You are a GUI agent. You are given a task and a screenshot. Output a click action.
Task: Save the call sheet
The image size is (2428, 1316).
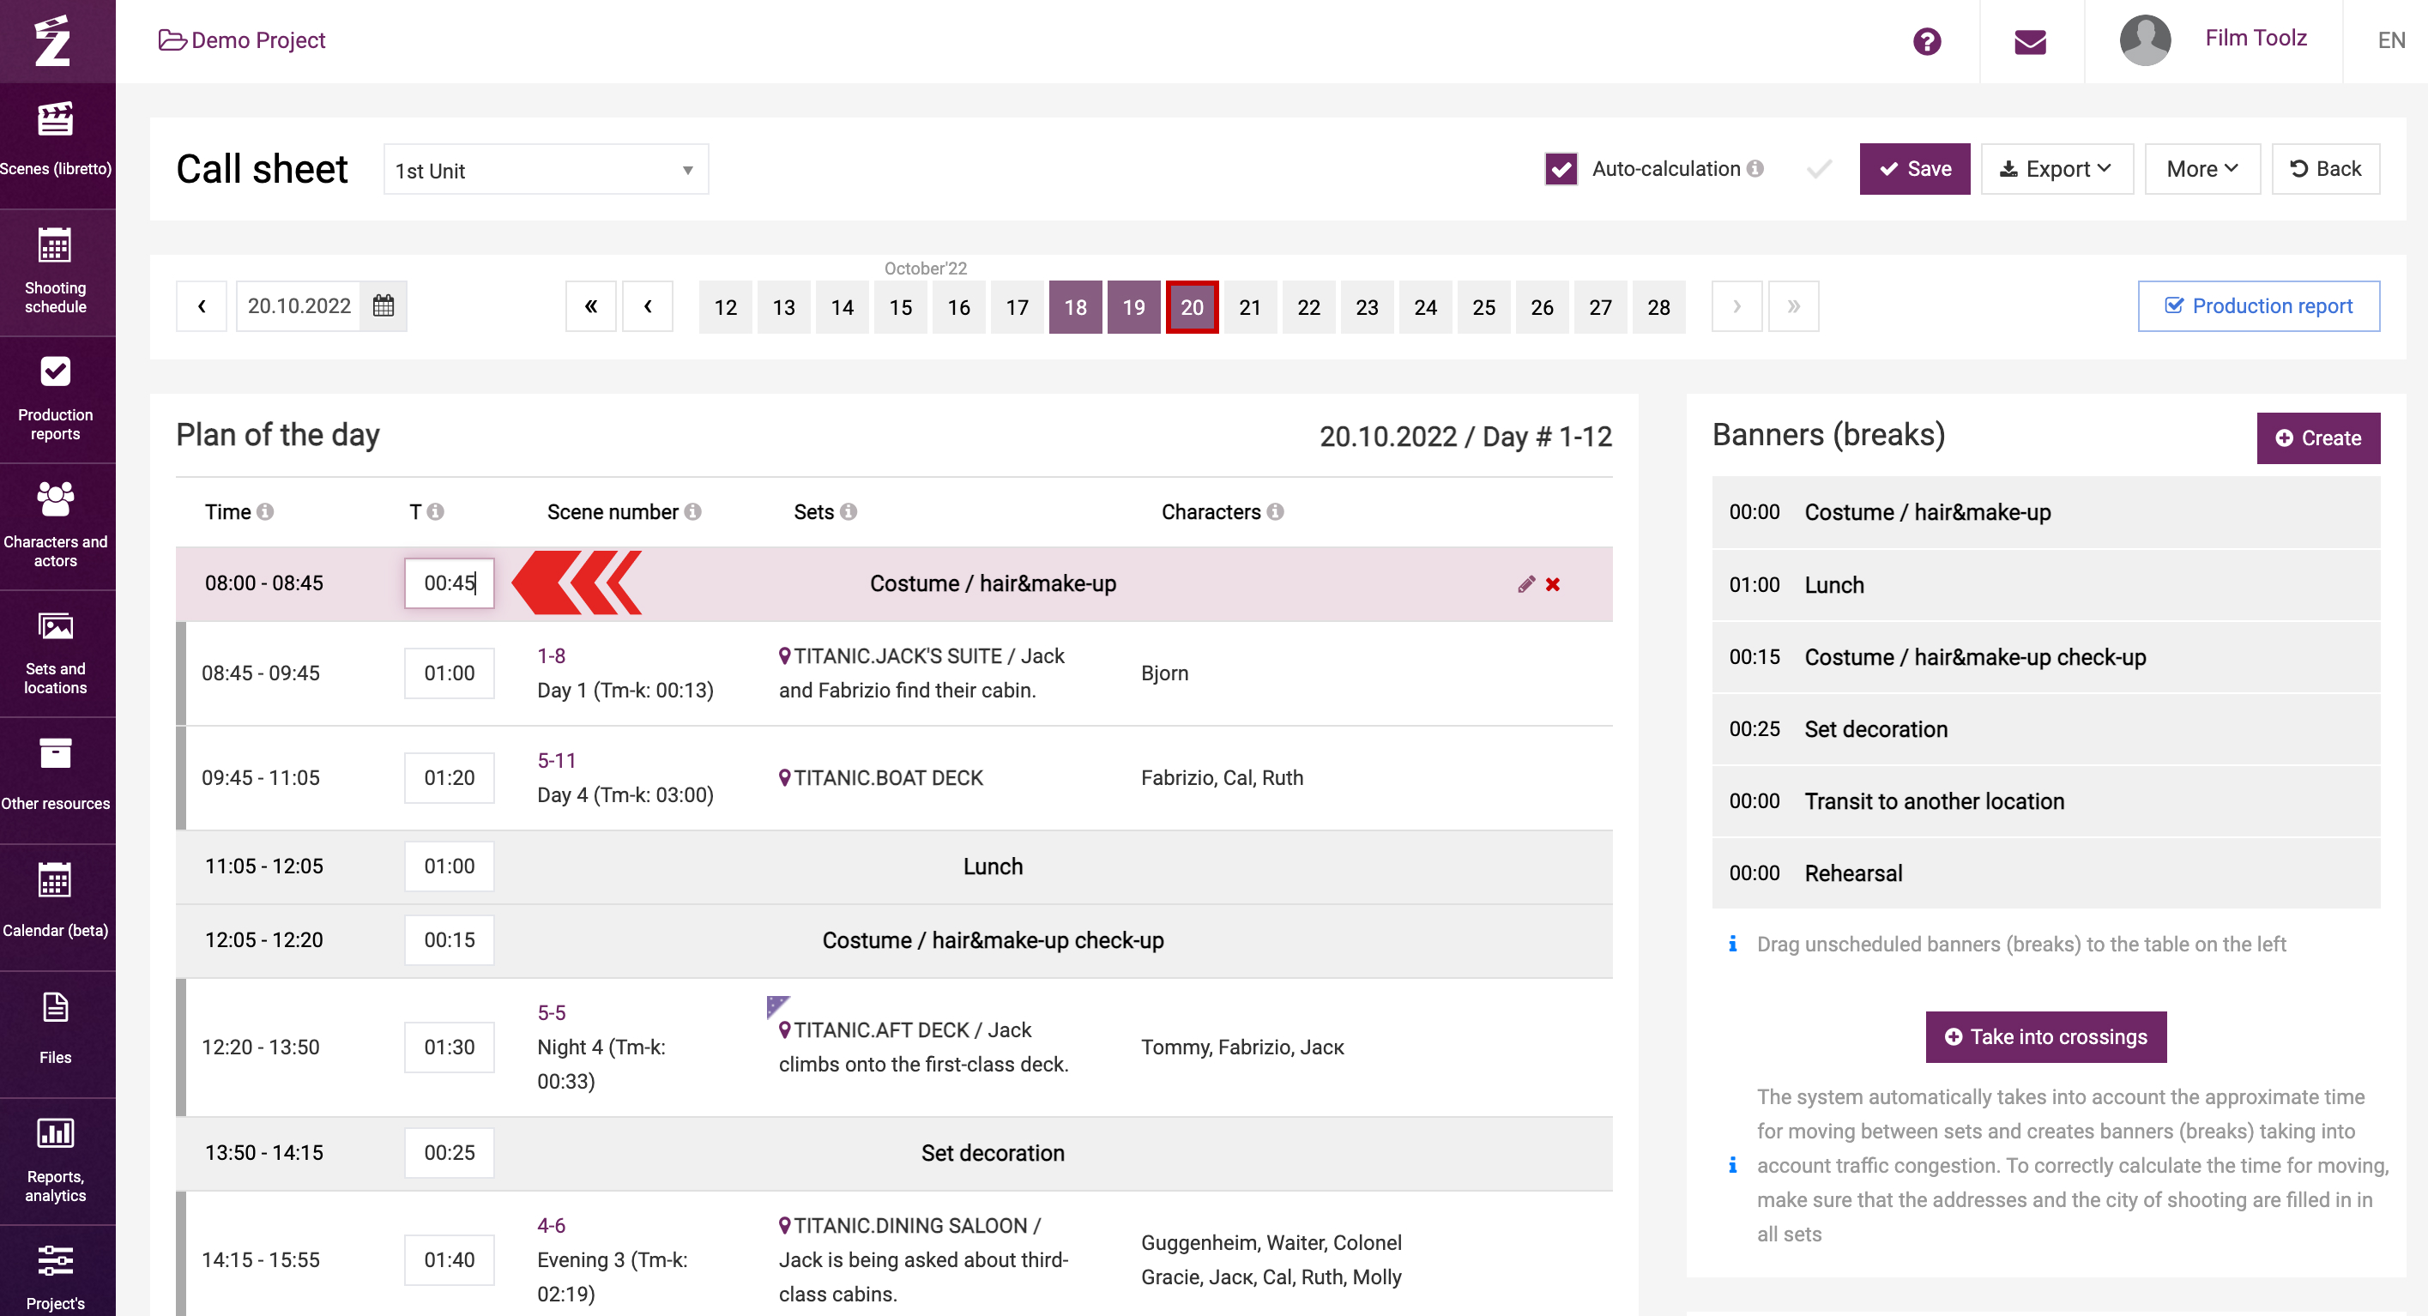(1914, 169)
